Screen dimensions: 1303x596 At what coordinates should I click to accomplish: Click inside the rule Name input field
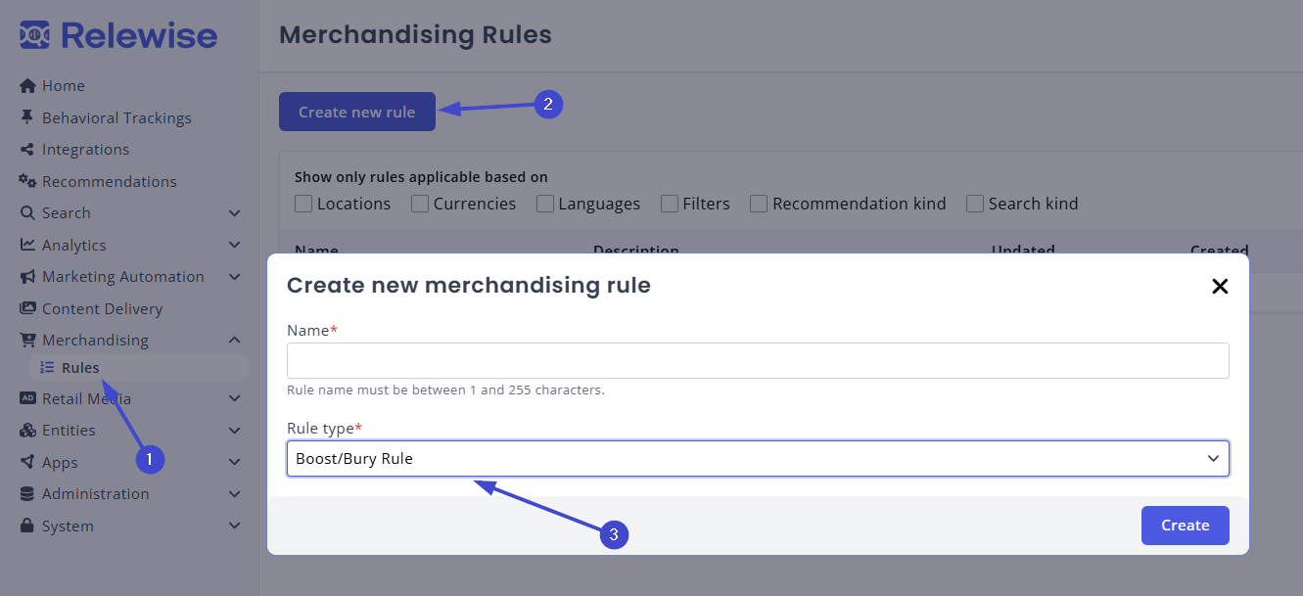[758, 360]
